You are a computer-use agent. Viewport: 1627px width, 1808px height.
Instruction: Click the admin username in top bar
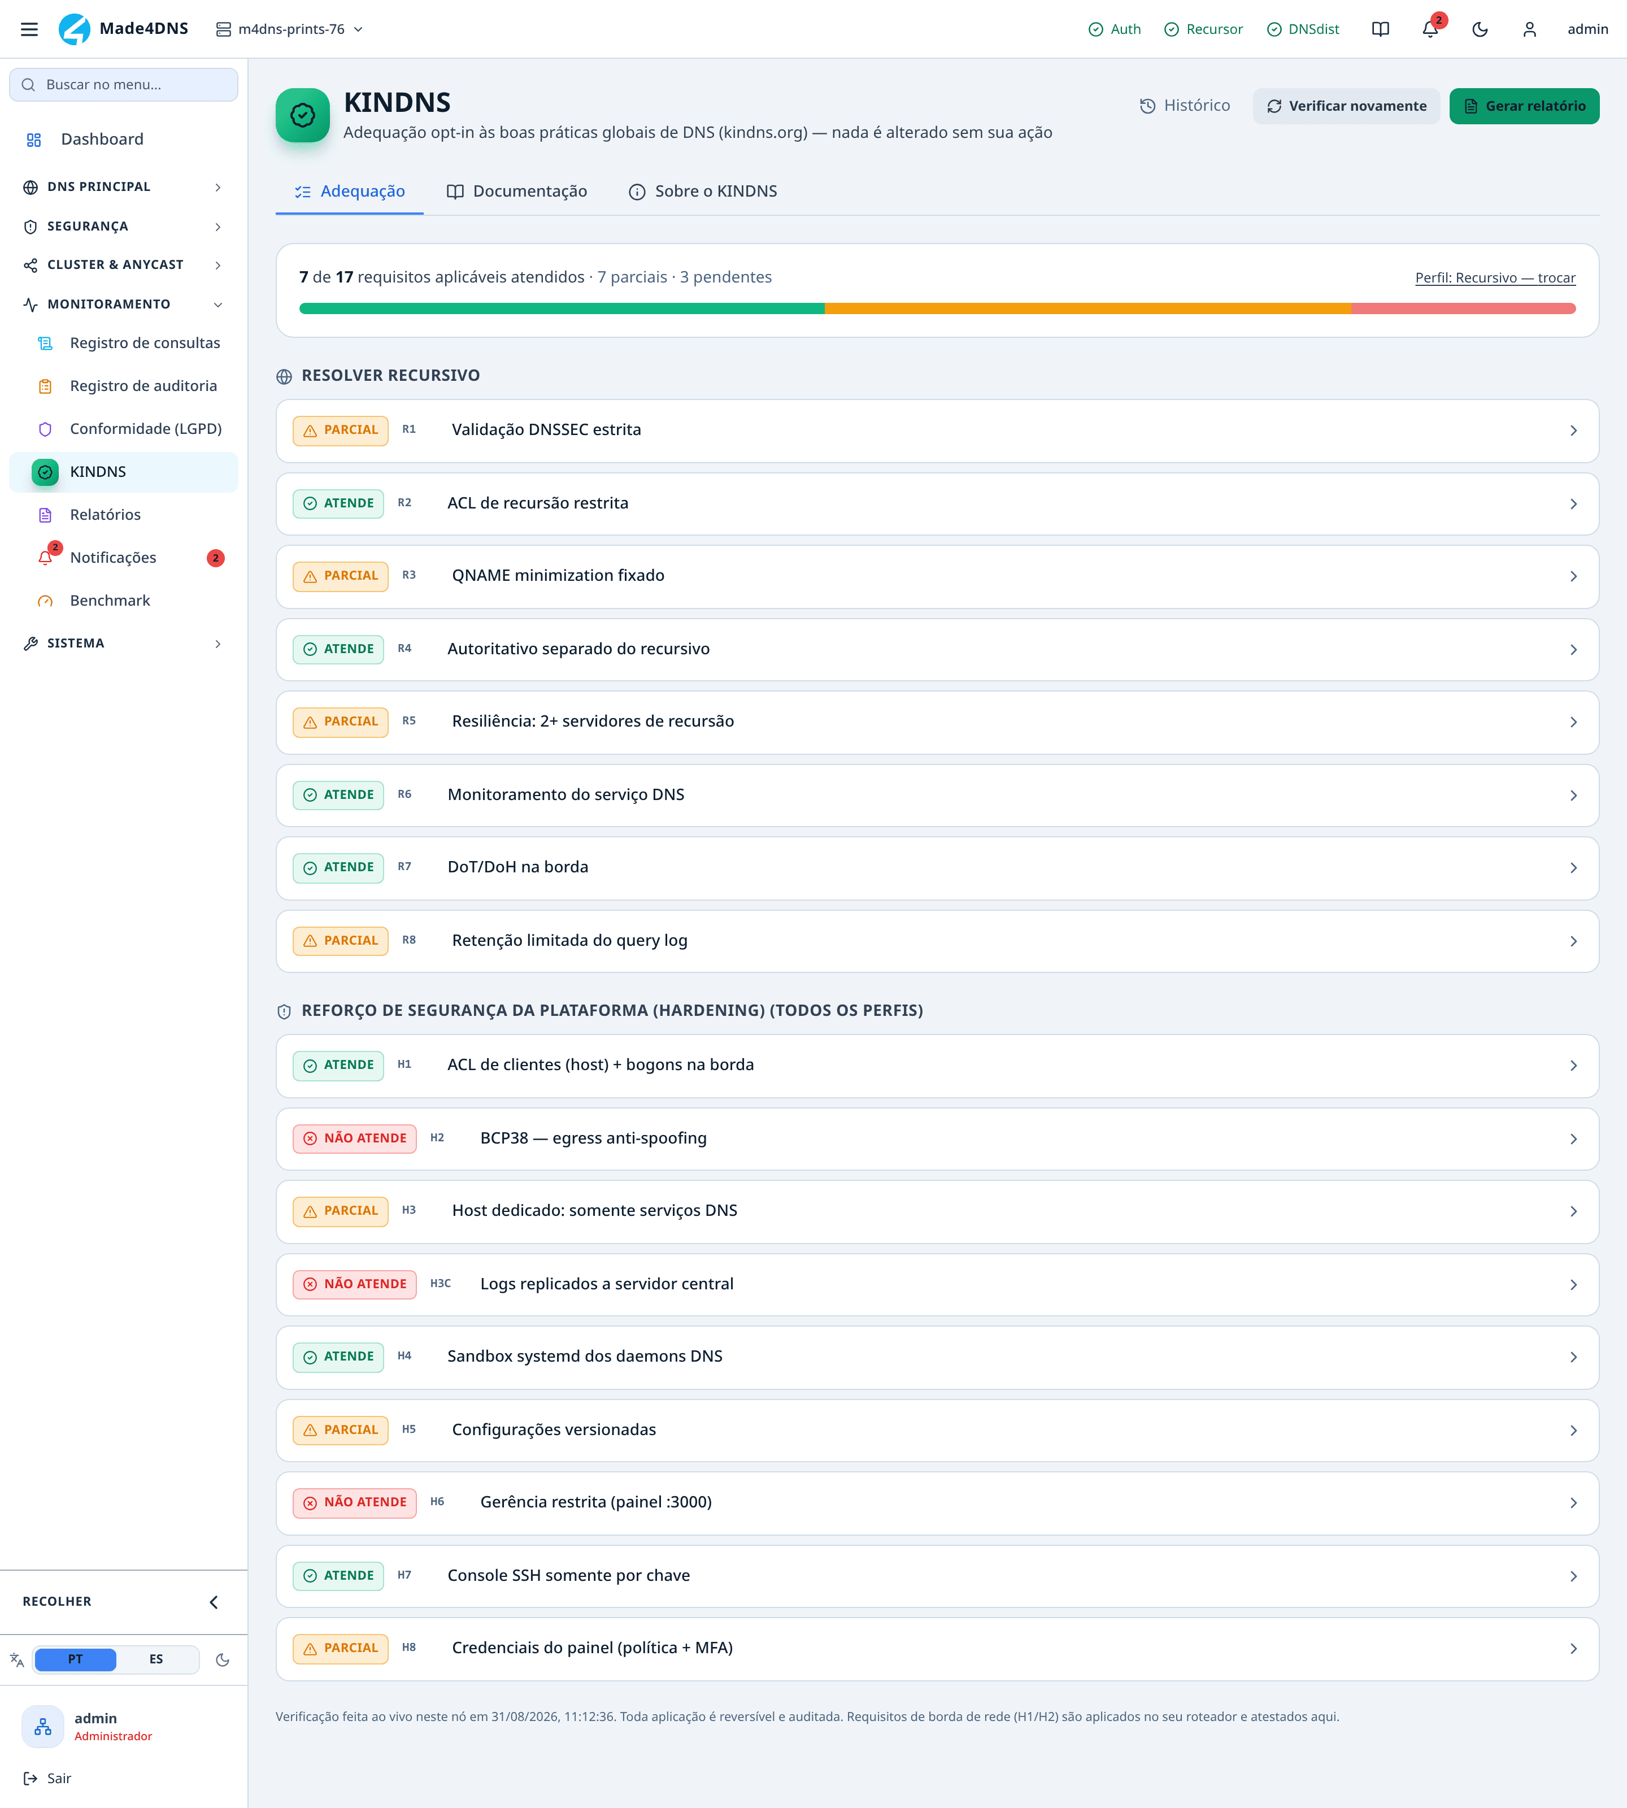(1587, 29)
